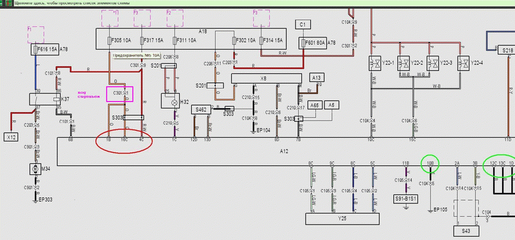Open component X12 box
Screen dimensions: 515x240
click(x=12, y=136)
